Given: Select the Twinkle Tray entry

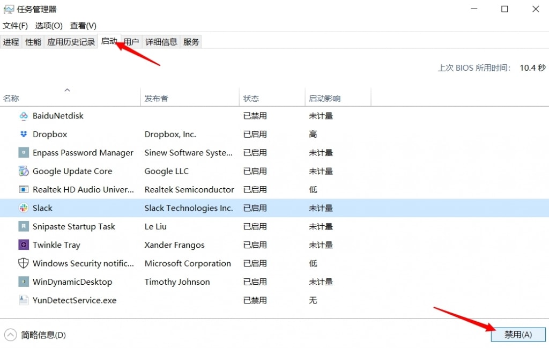Looking at the screenshot, I should coord(56,245).
